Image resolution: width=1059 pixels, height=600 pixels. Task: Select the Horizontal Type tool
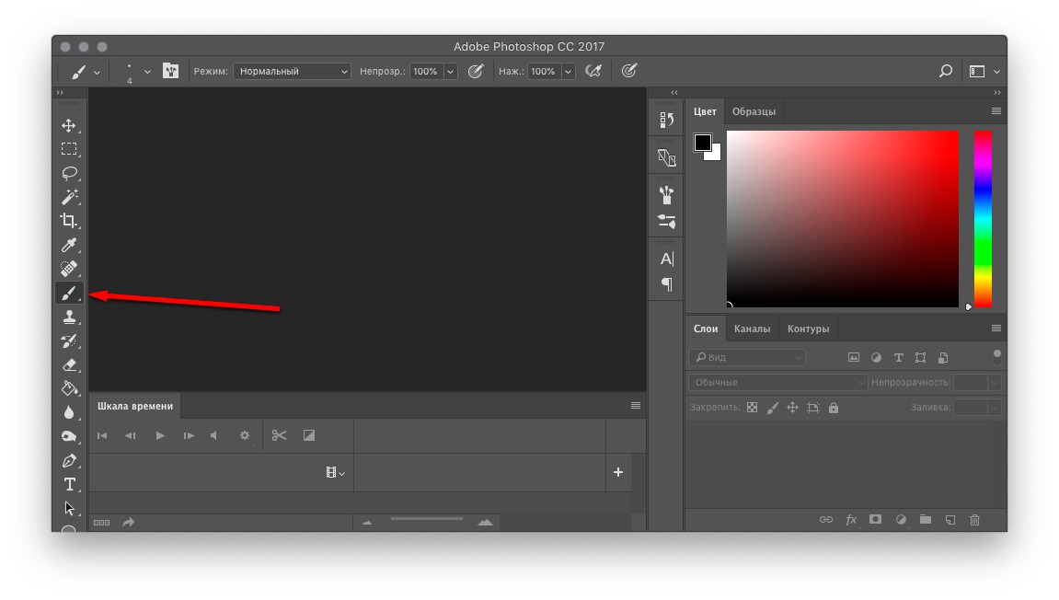[69, 484]
